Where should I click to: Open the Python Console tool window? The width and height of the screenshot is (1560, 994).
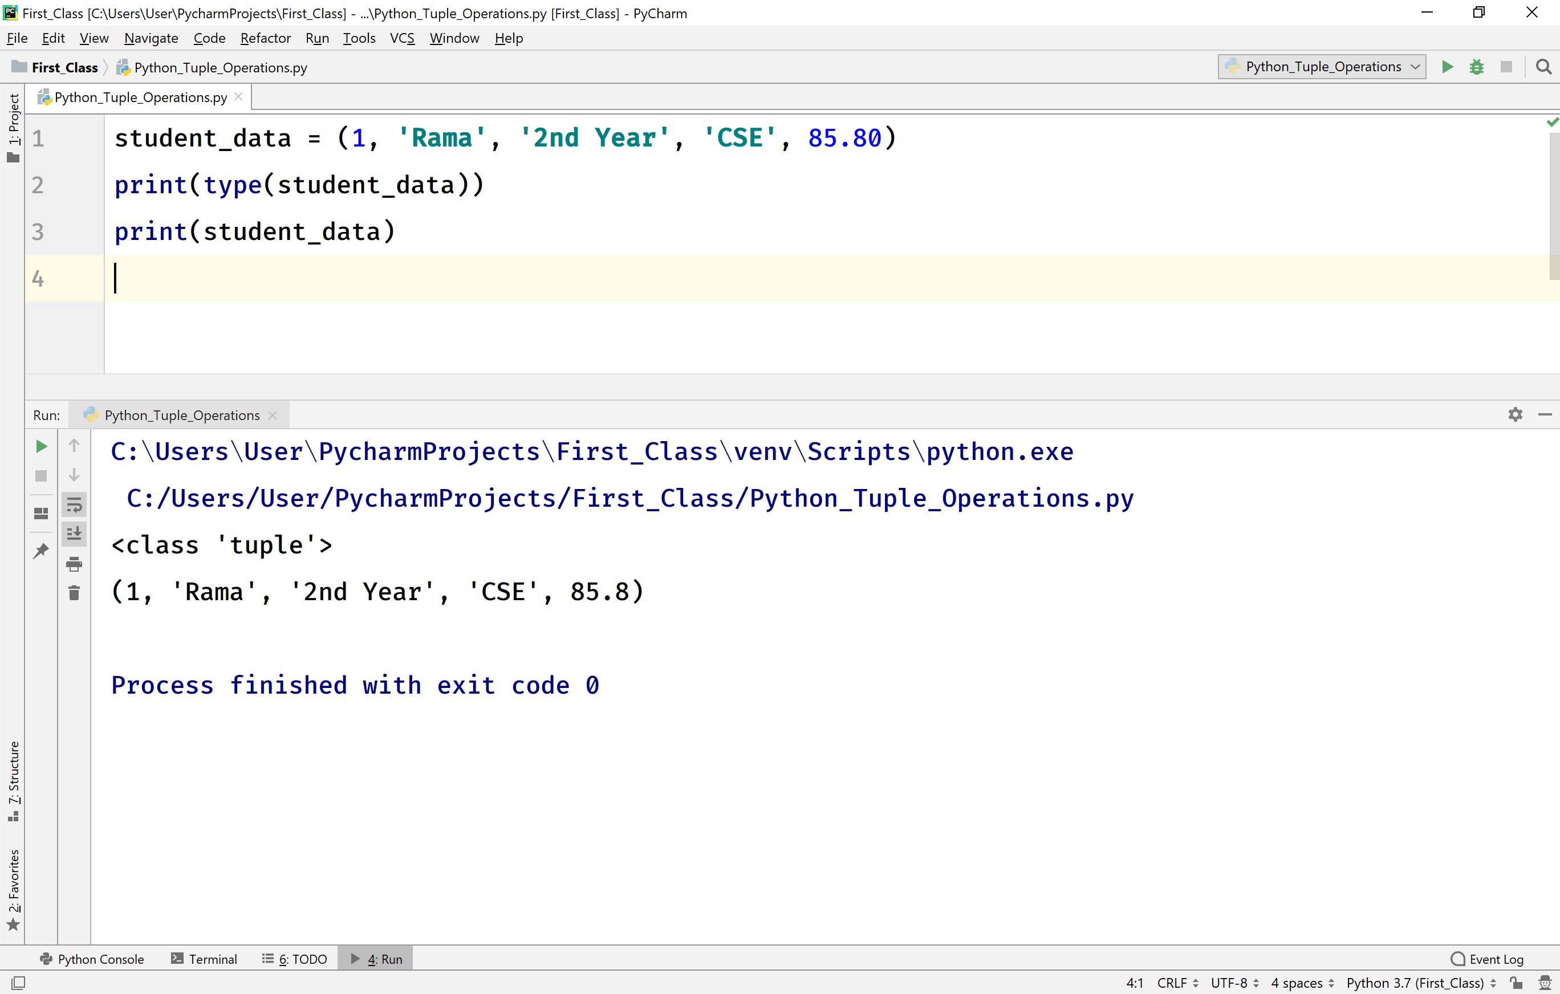[92, 959]
